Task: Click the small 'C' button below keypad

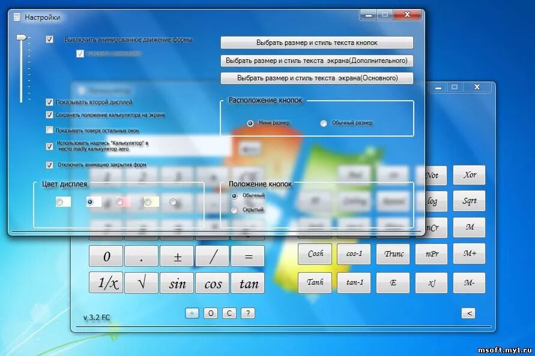Action: [x=229, y=313]
